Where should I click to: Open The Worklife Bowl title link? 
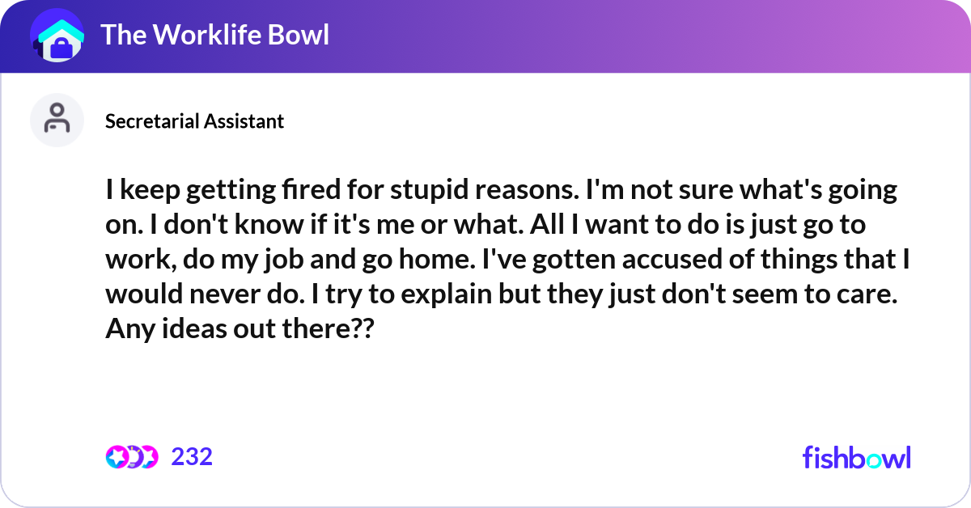click(214, 36)
